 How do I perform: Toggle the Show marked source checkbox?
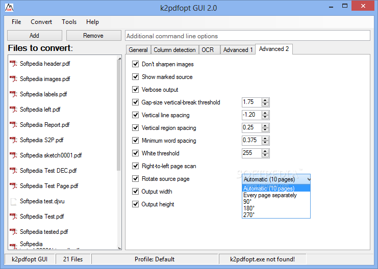coord(136,77)
